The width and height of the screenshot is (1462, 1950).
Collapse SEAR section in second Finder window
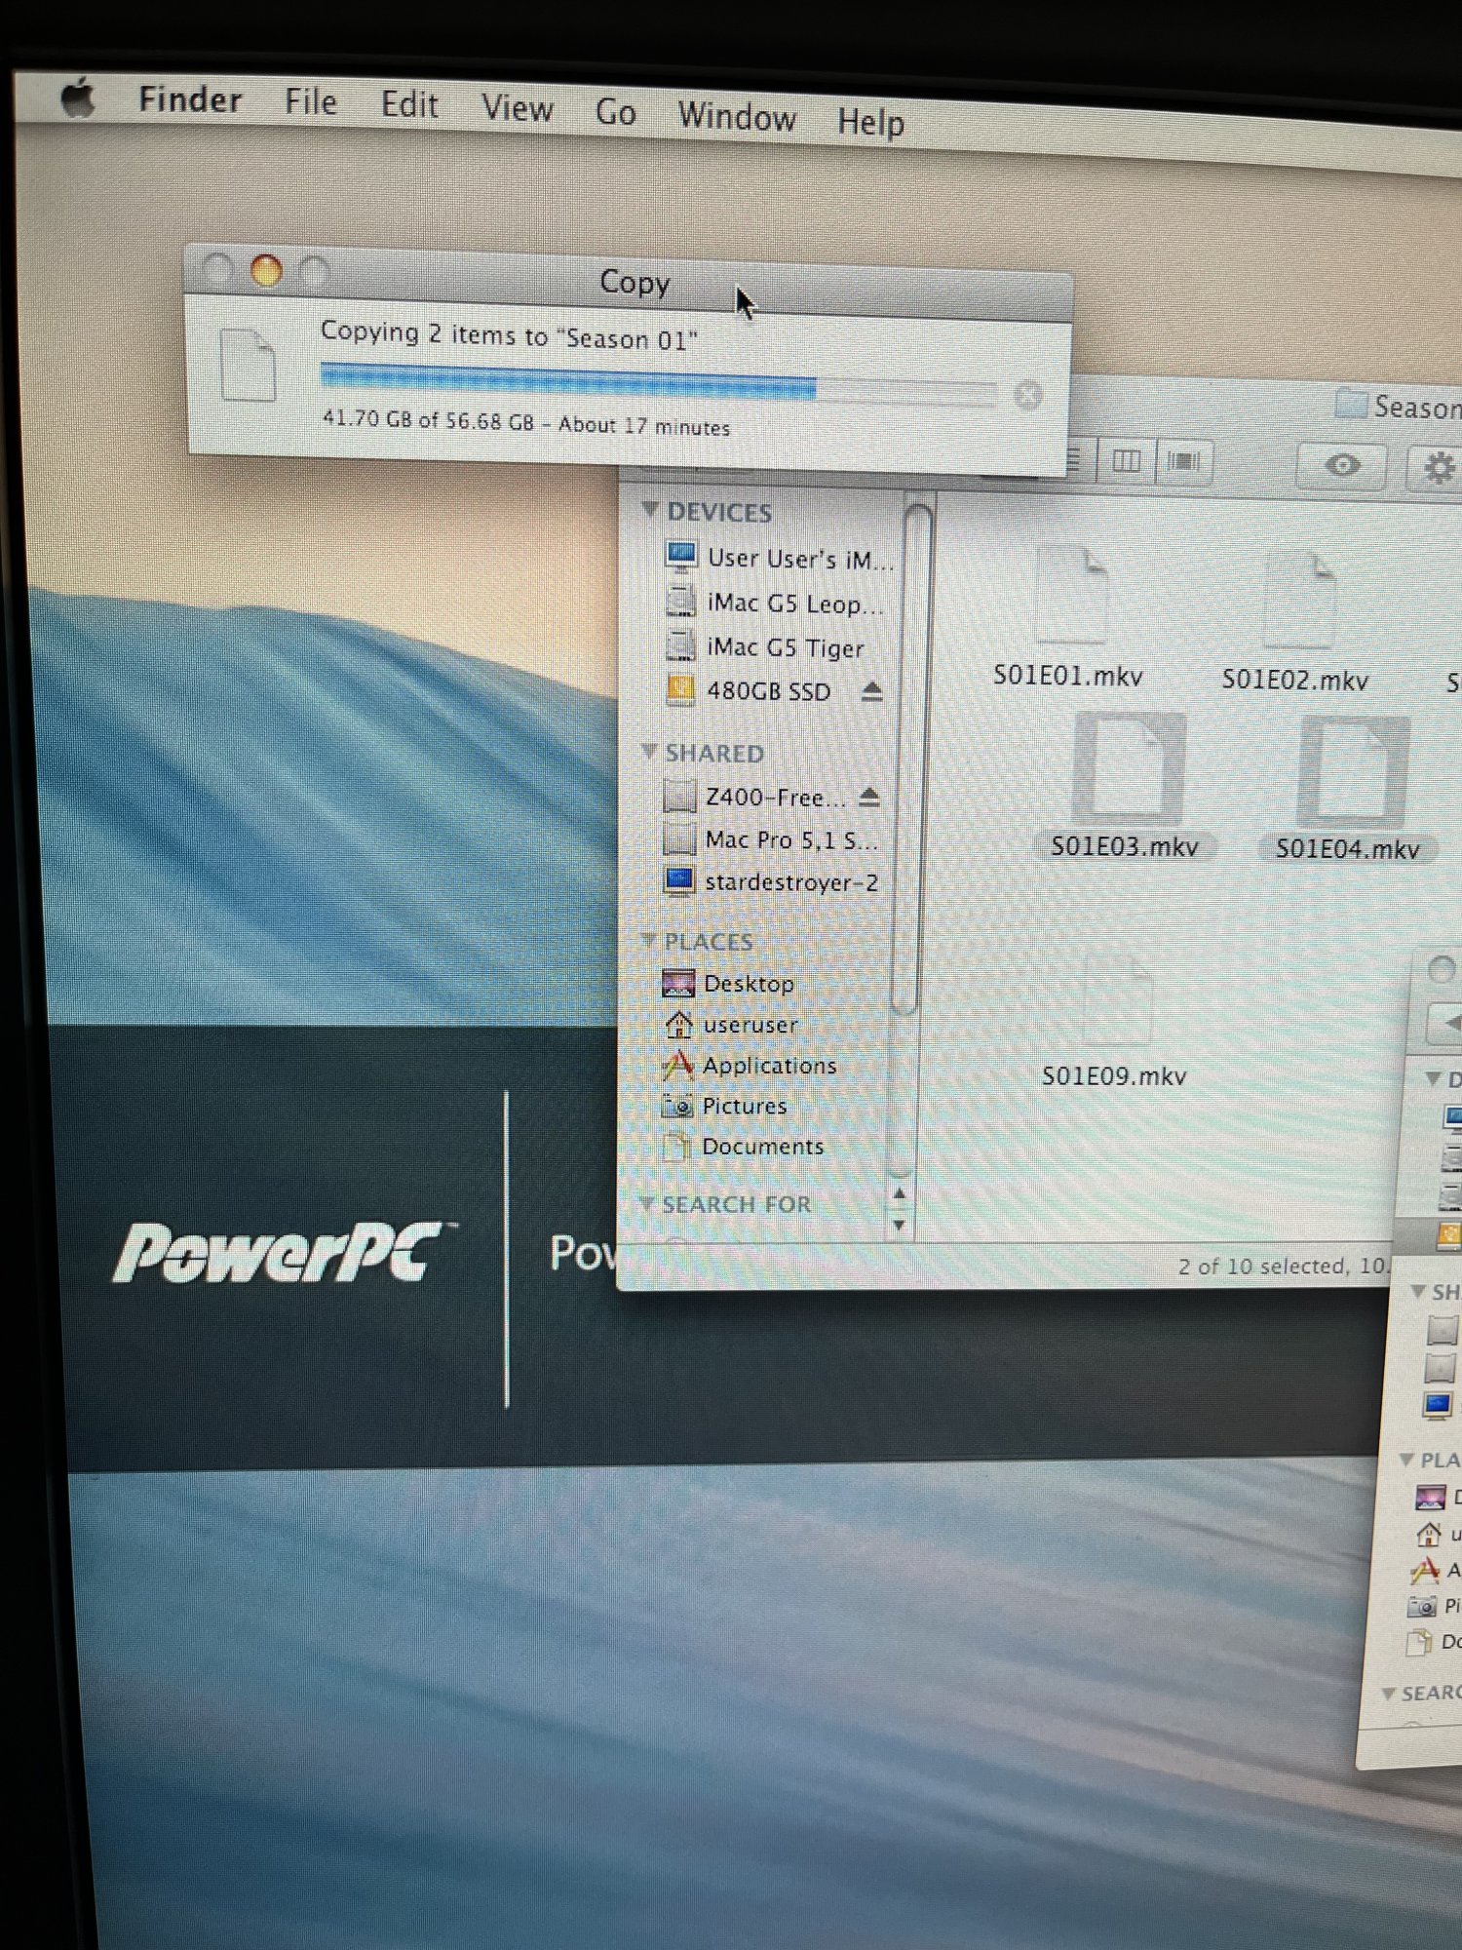point(1389,1694)
